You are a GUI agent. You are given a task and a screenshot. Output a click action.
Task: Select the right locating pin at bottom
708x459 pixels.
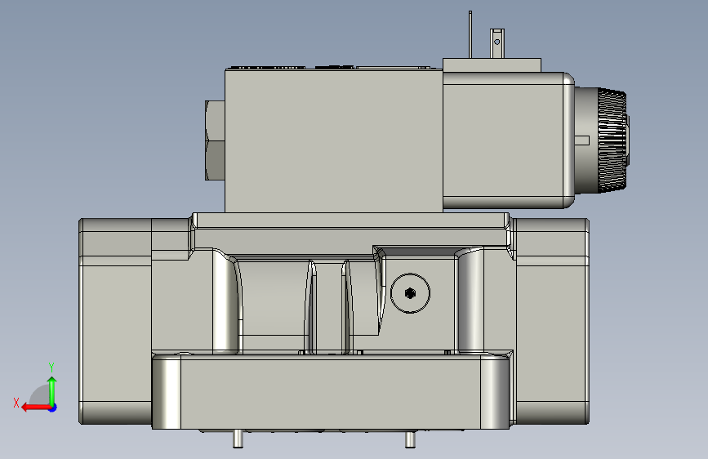(x=410, y=439)
